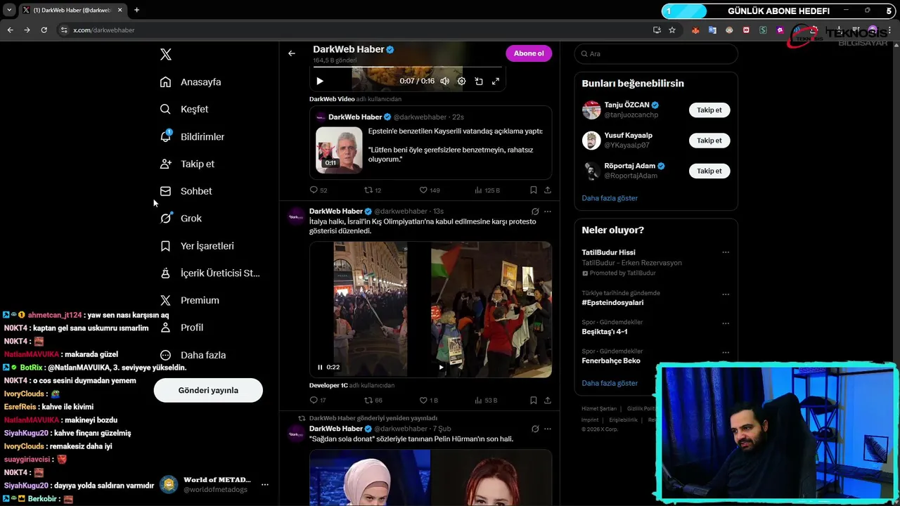The width and height of the screenshot is (900, 506).
Task: View analytics showing 125 B views
Action: (x=487, y=190)
